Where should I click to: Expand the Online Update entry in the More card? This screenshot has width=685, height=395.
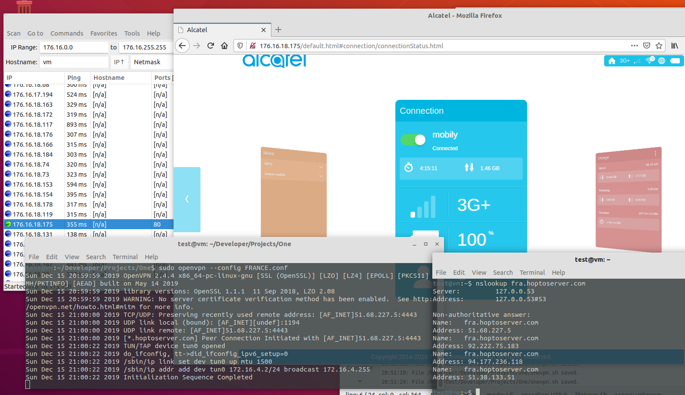[x=294, y=175]
